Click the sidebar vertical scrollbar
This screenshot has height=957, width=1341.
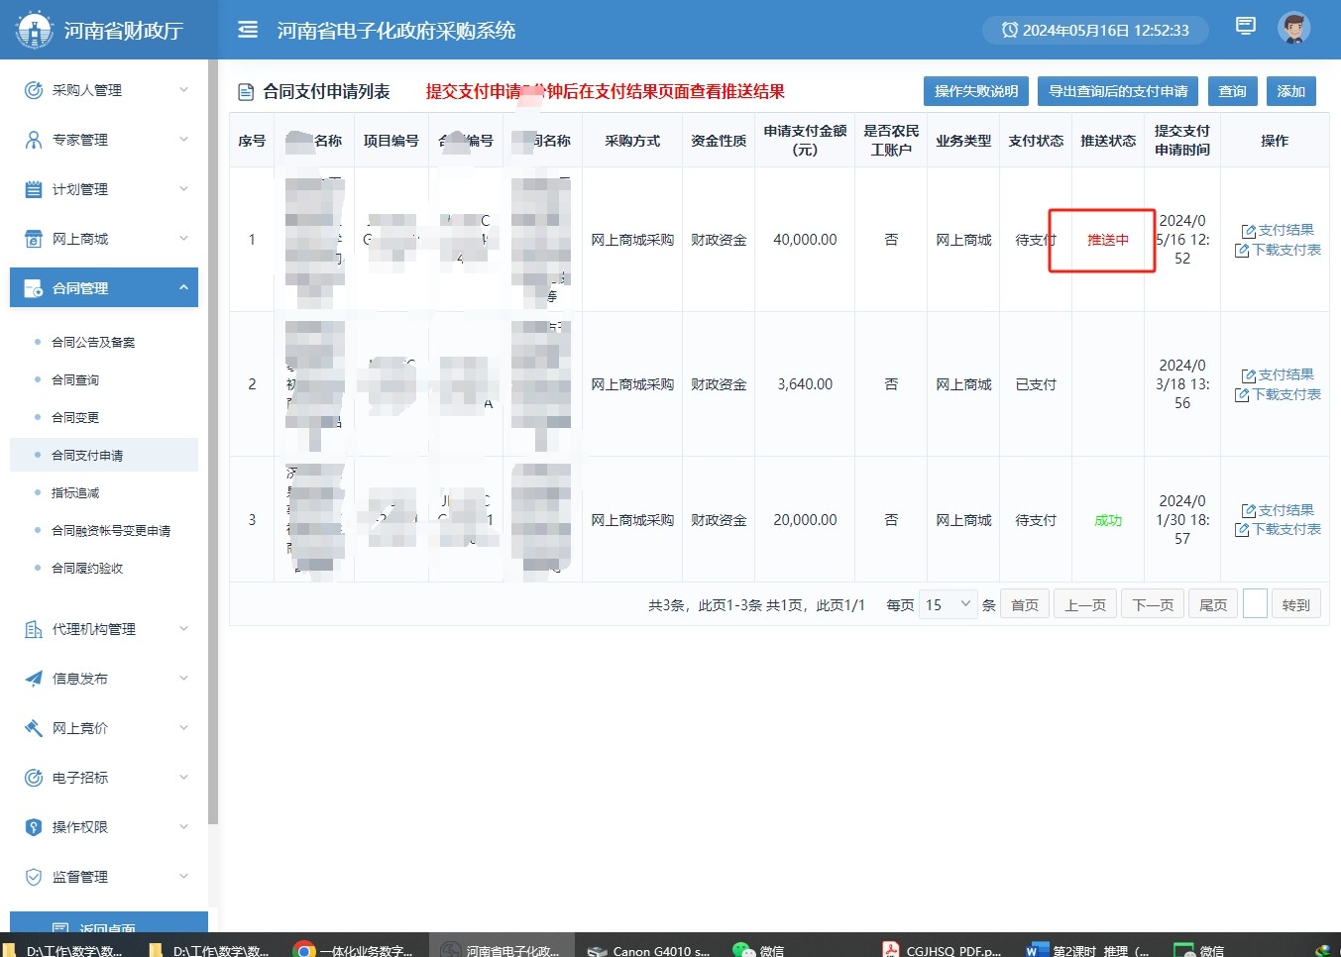pos(213,441)
